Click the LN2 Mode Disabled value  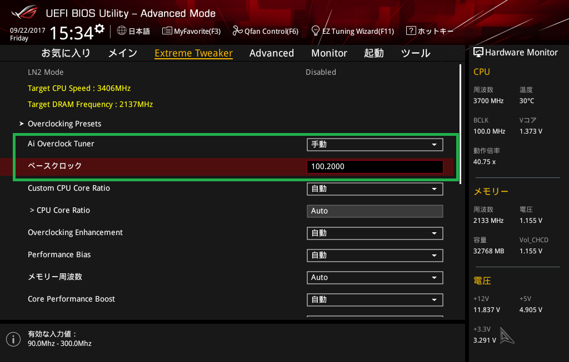pyautogui.click(x=321, y=72)
